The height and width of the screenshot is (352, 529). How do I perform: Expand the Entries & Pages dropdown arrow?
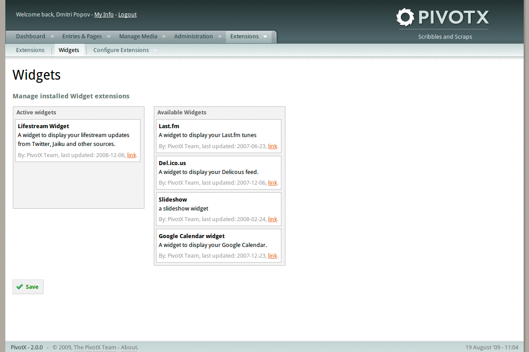point(108,36)
